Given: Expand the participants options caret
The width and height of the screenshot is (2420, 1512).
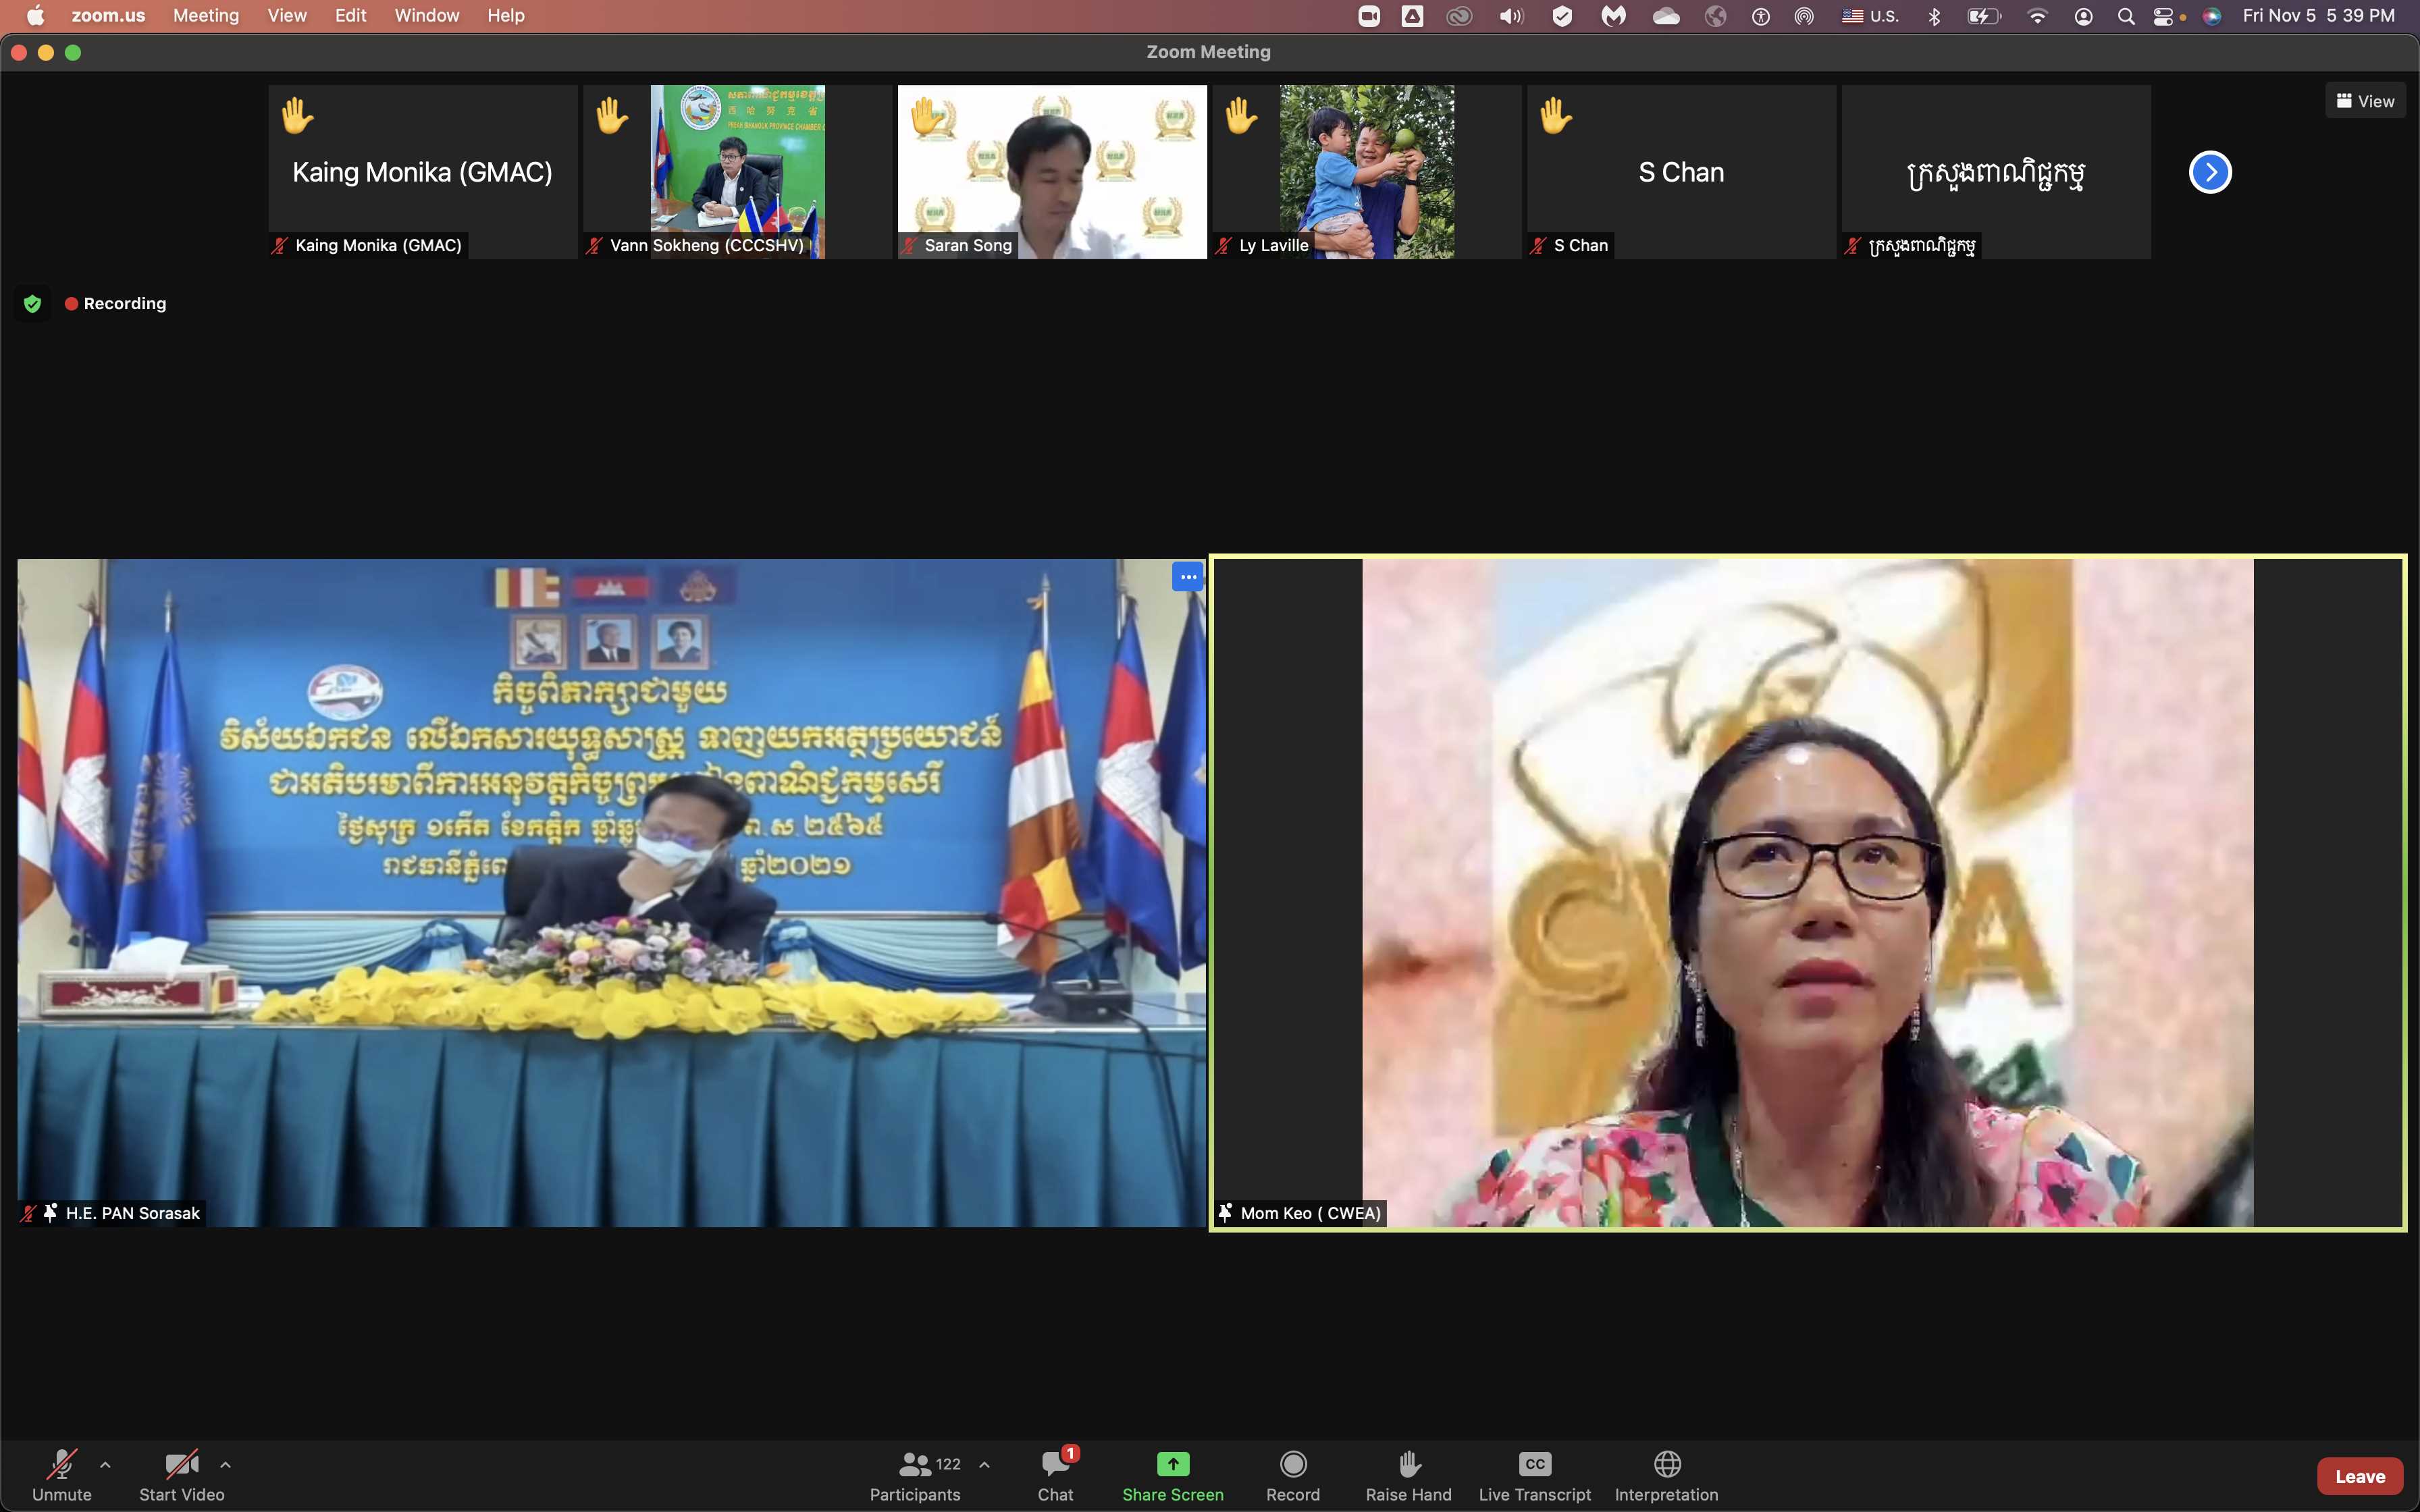Looking at the screenshot, I should pyautogui.click(x=984, y=1465).
